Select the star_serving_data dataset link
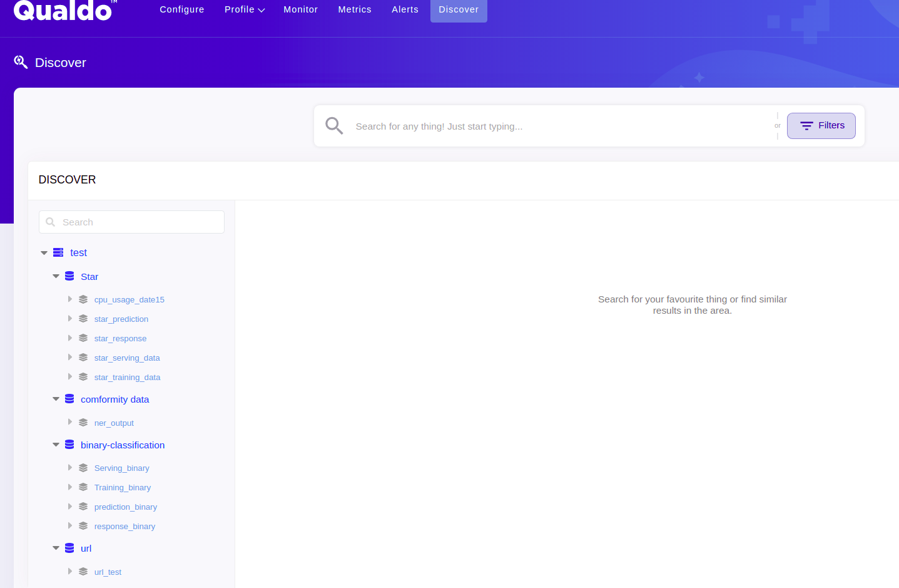Image resolution: width=899 pixels, height=588 pixels. [x=127, y=358]
